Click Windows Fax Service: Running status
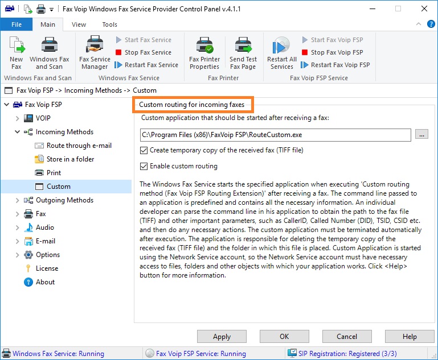The image size is (438, 360). (x=53, y=354)
